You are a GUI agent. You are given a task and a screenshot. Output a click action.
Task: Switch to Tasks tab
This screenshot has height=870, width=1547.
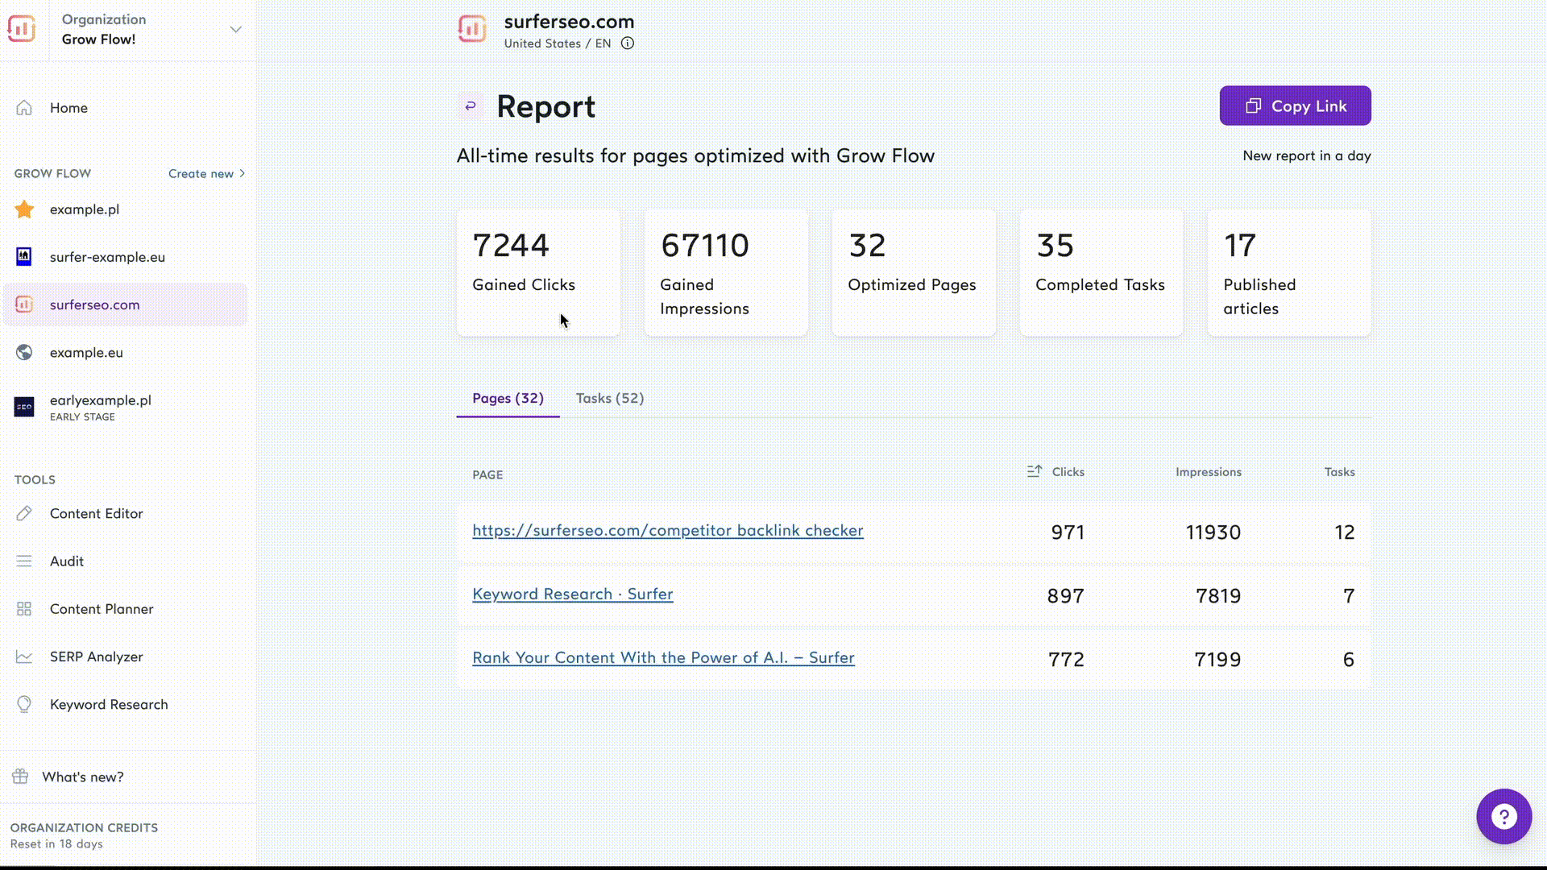point(610,397)
